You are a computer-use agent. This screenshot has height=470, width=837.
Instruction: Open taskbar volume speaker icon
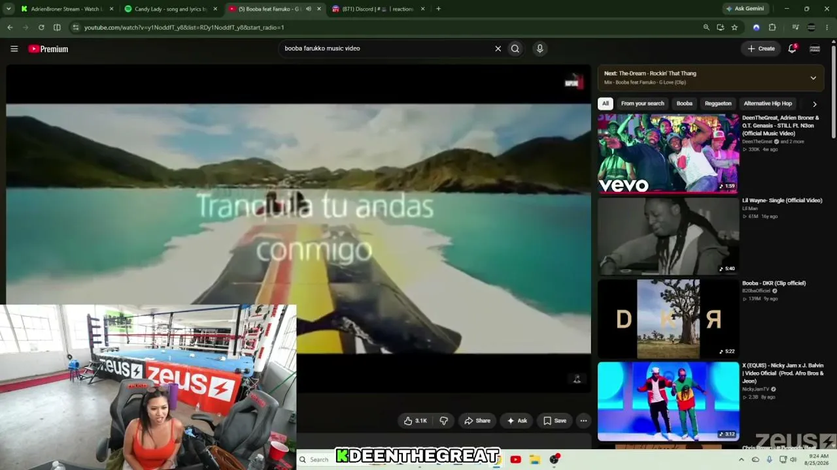pos(793,460)
